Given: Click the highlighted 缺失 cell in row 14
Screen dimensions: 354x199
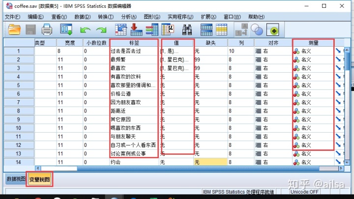Looking at the screenshot, I should click(210, 162).
